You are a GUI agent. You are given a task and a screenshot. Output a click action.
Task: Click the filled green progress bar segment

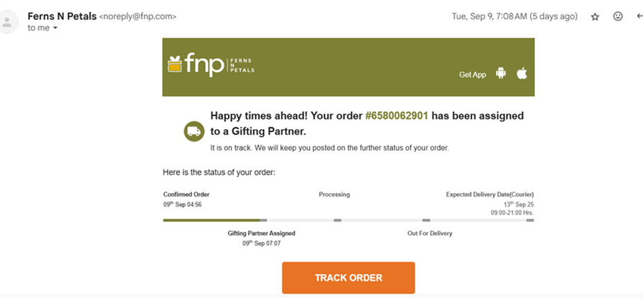coord(211,220)
